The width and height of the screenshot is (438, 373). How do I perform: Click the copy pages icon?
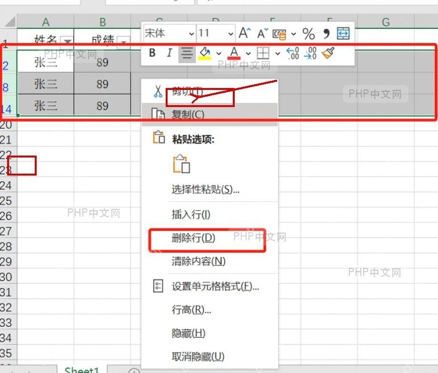tap(158, 114)
